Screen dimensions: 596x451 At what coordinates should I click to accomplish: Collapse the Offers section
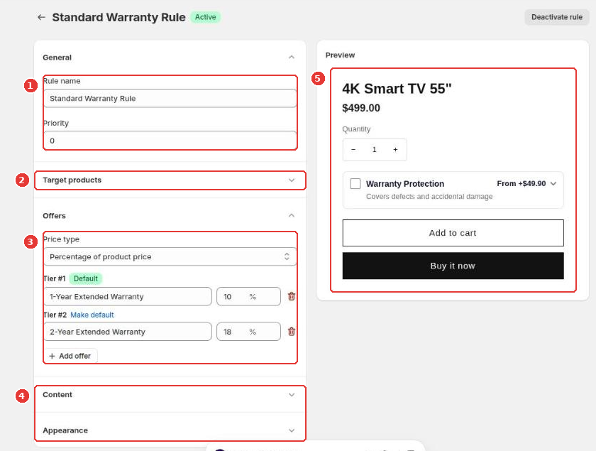click(292, 215)
